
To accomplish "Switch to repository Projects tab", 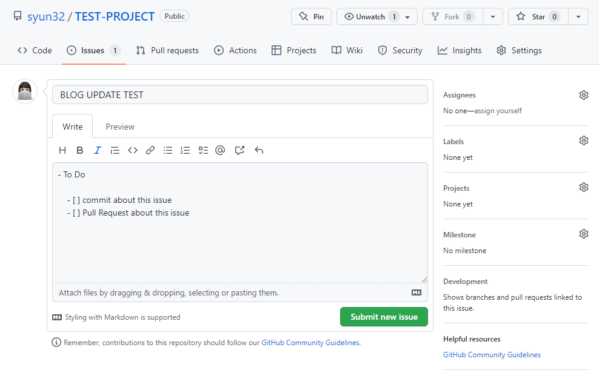I will tap(294, 50).
